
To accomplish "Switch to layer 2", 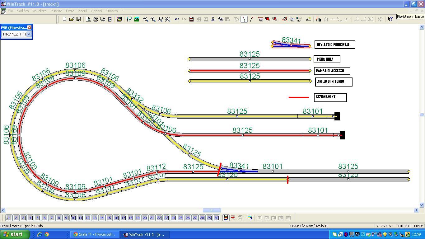I will pyautogui.click(x=16, y=218).
